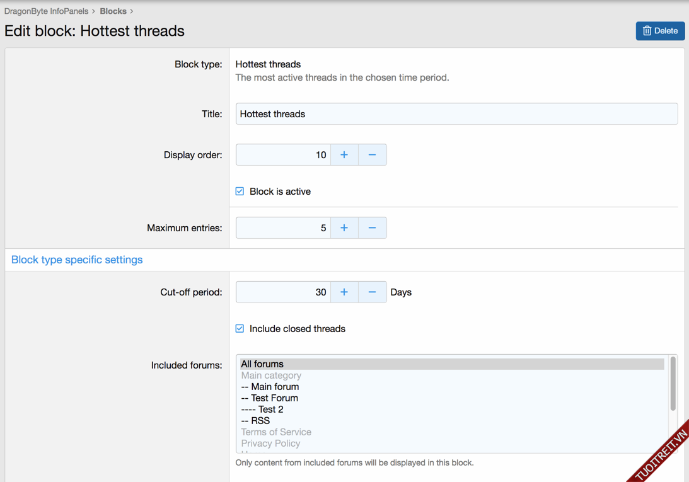
Task: Increase Display order with plus icon
Action: pyautogui.click(x=344, y=155)
